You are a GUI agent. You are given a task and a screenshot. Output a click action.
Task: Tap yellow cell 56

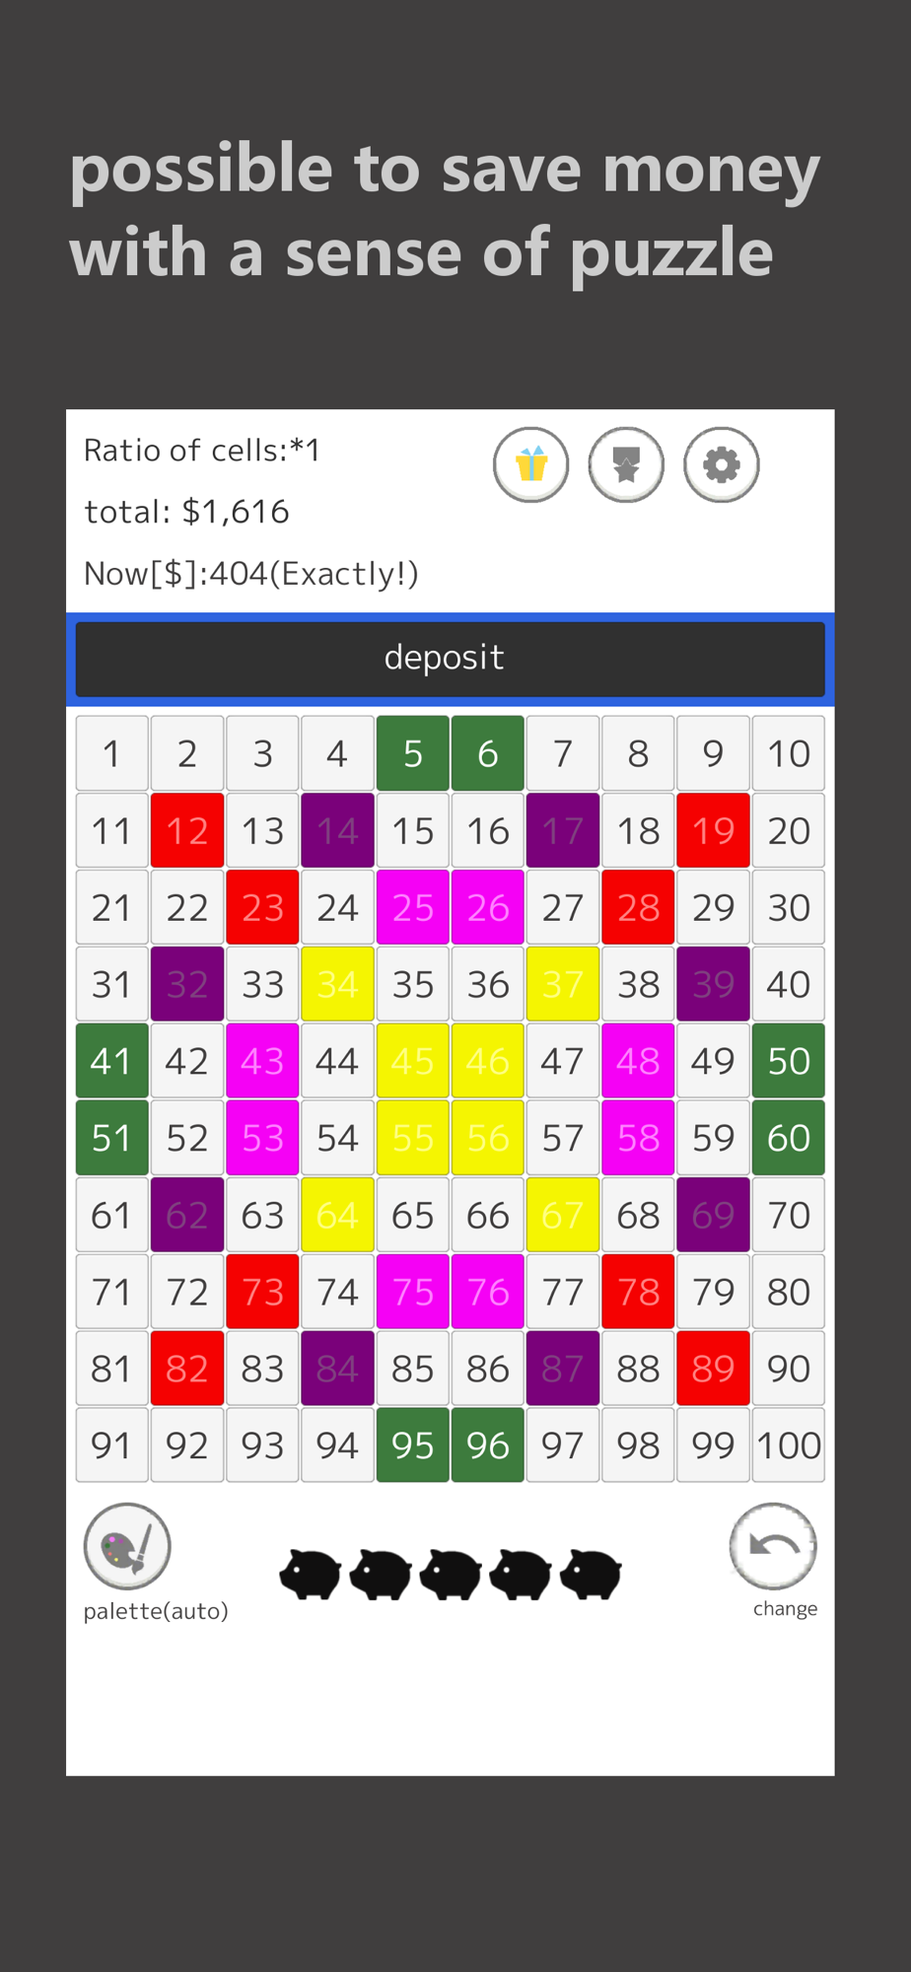click(488, 1138)
